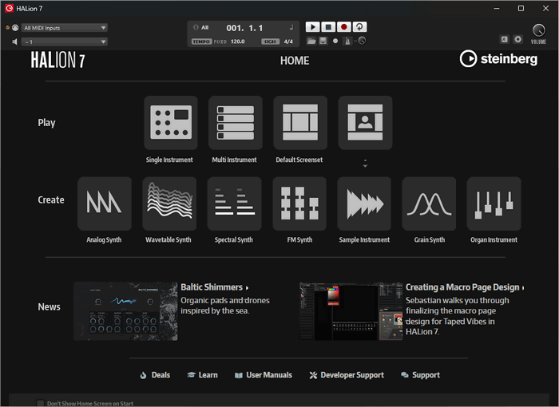The height and width of the screenshot is (407, 559).
Task: Start playback with the Play button
Action: point(313,27)
